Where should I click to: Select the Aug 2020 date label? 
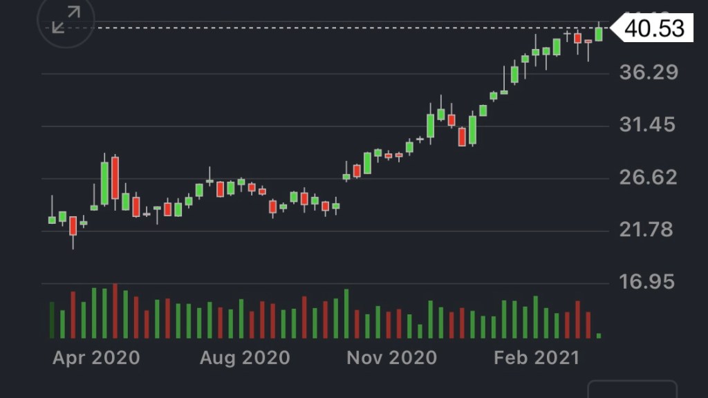244,358
